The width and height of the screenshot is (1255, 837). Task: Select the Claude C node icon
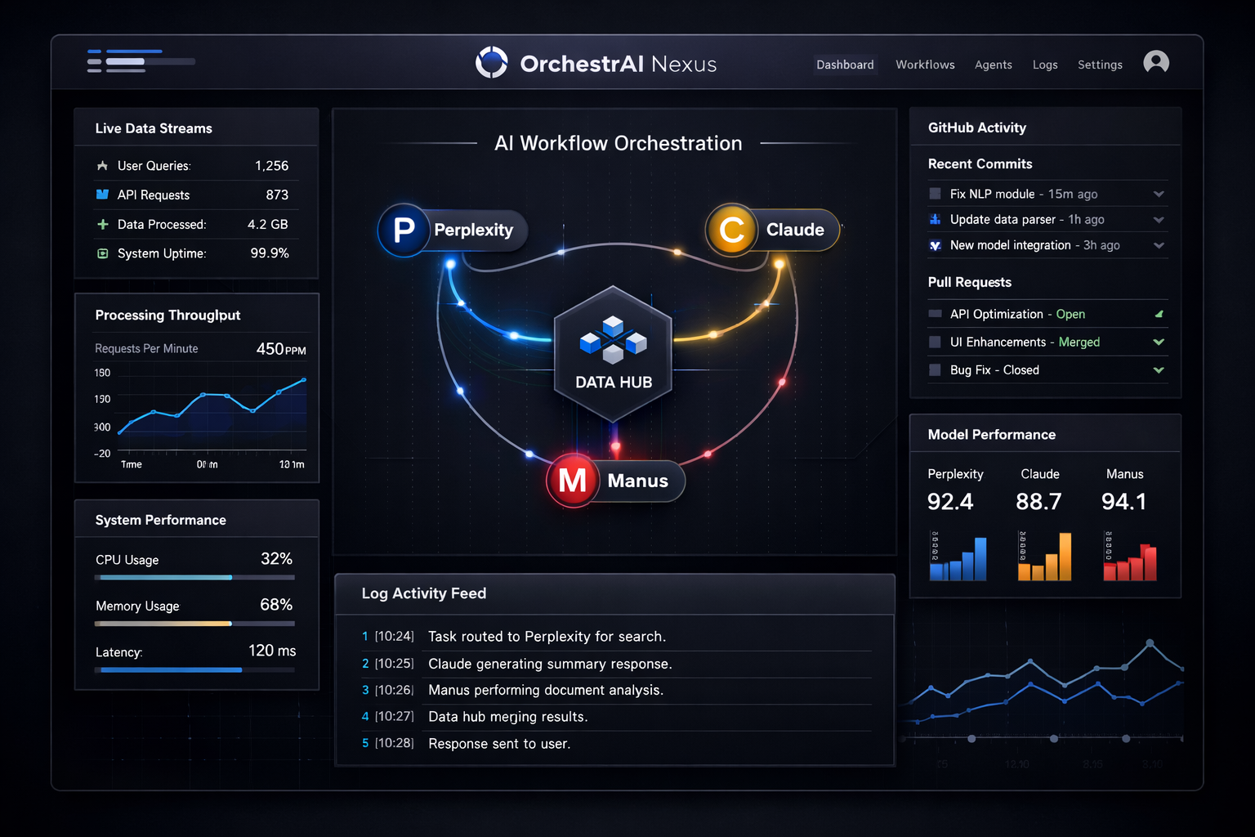732,231
